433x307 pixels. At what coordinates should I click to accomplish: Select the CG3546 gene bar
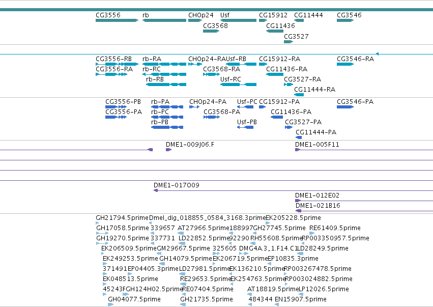[x=345, y=20]
